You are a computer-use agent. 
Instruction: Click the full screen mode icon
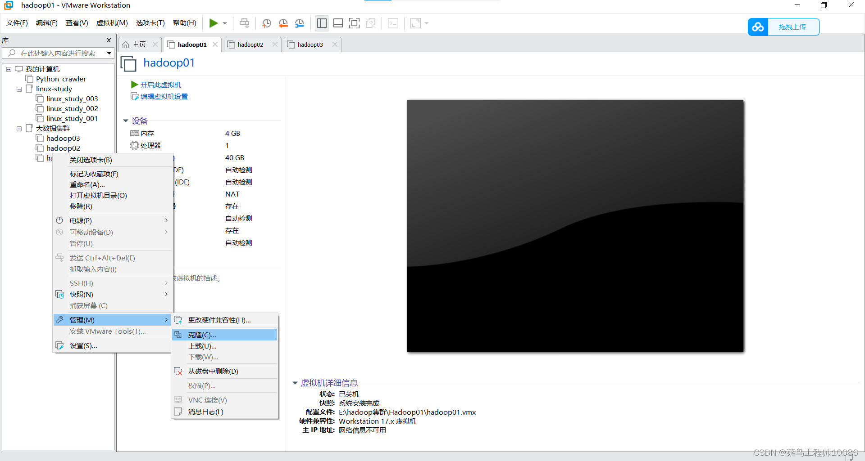pos(354,23)
